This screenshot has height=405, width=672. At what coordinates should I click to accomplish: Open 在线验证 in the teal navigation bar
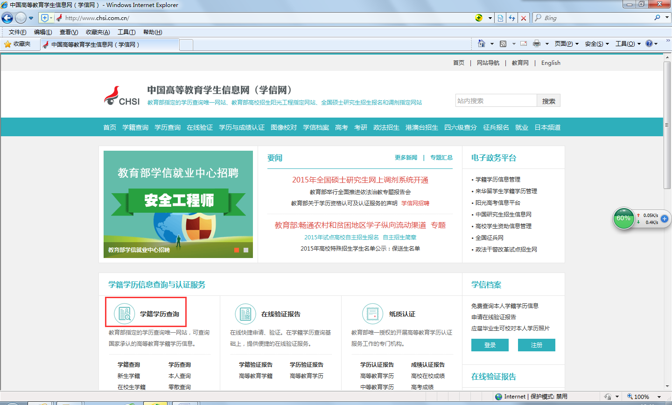[200, 127]
